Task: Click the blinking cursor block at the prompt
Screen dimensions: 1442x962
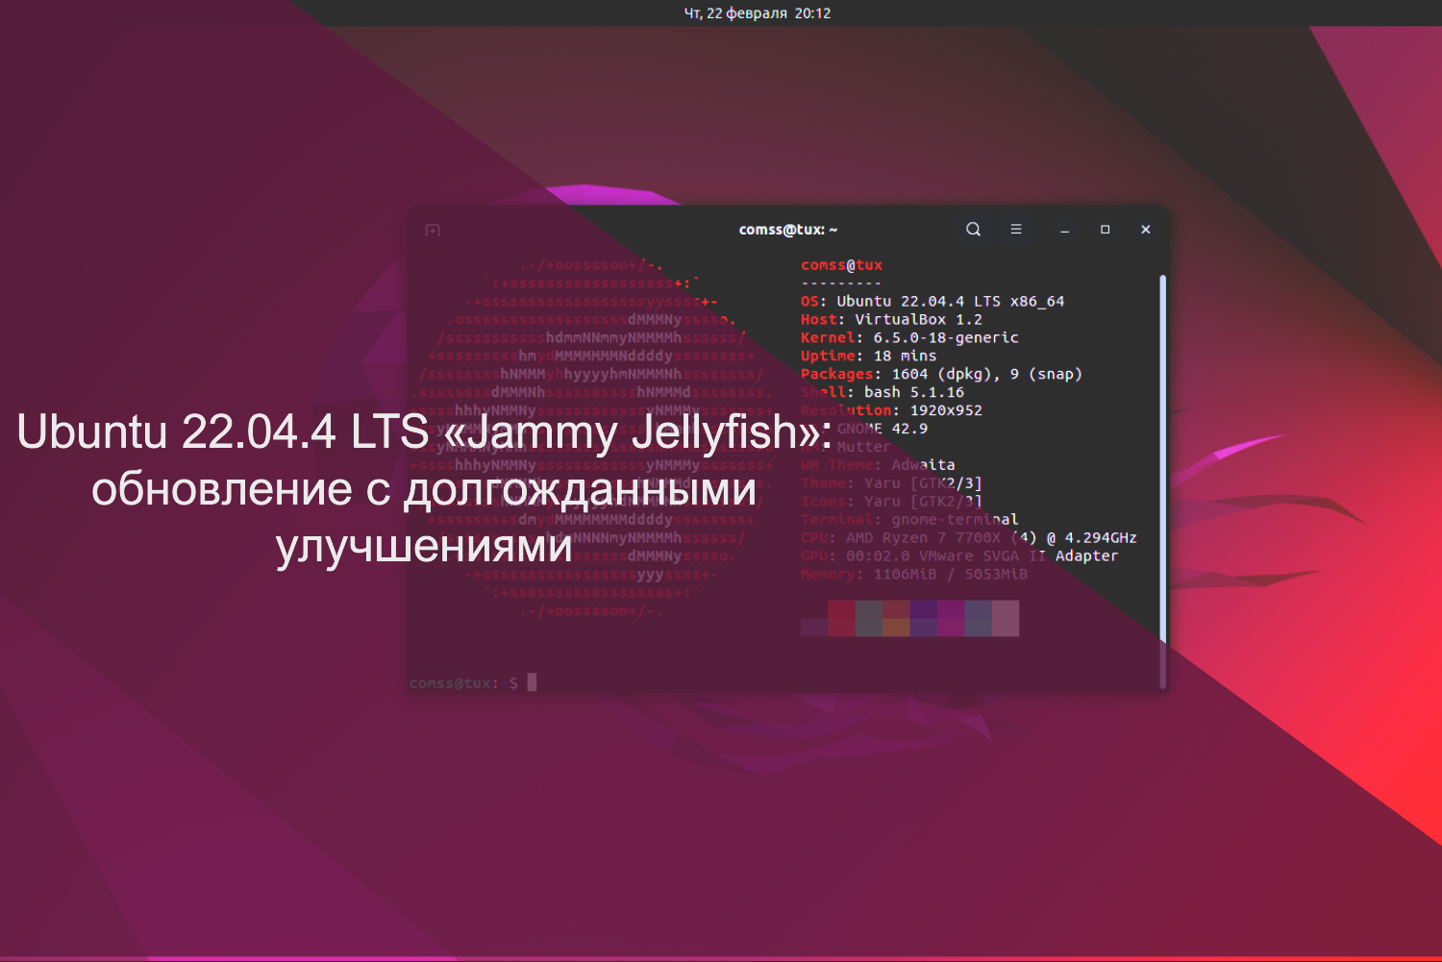Action: click(530, 683)
